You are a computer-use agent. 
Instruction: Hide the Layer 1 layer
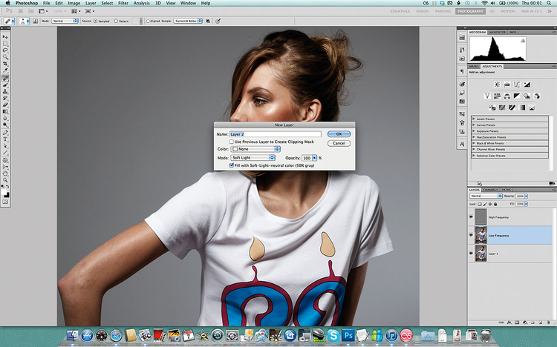(x=471, y=254)
